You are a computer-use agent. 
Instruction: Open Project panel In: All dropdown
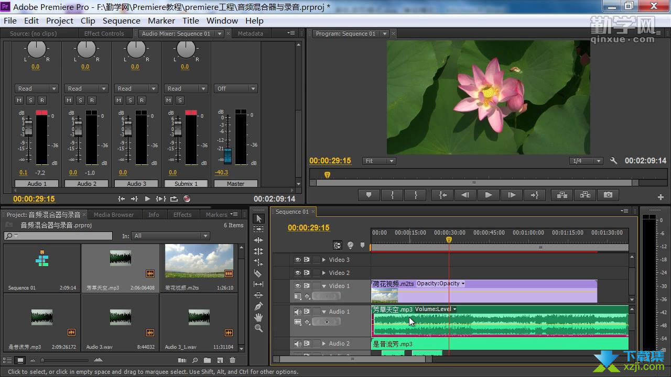coord(170,236)
